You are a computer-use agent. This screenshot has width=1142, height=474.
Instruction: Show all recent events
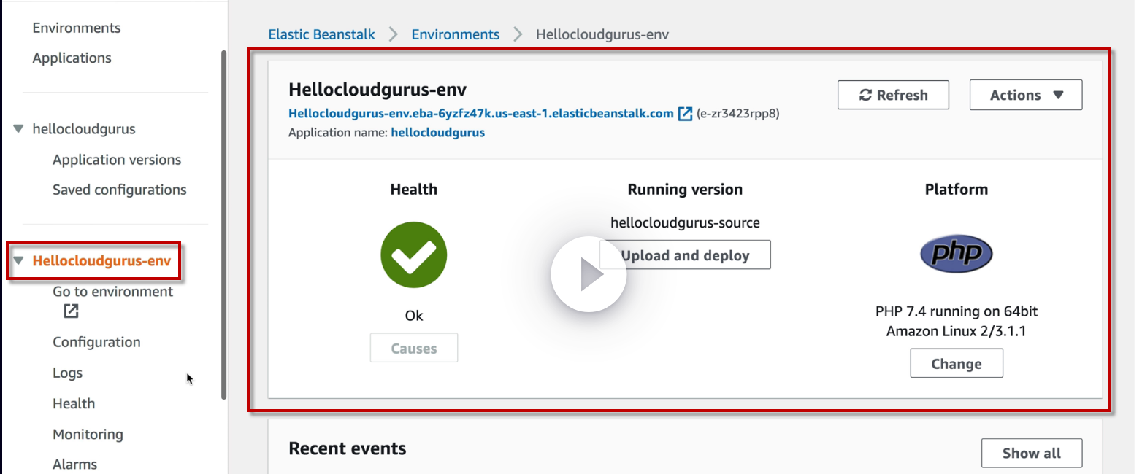pyautogui.click(x=1032, y=453)
